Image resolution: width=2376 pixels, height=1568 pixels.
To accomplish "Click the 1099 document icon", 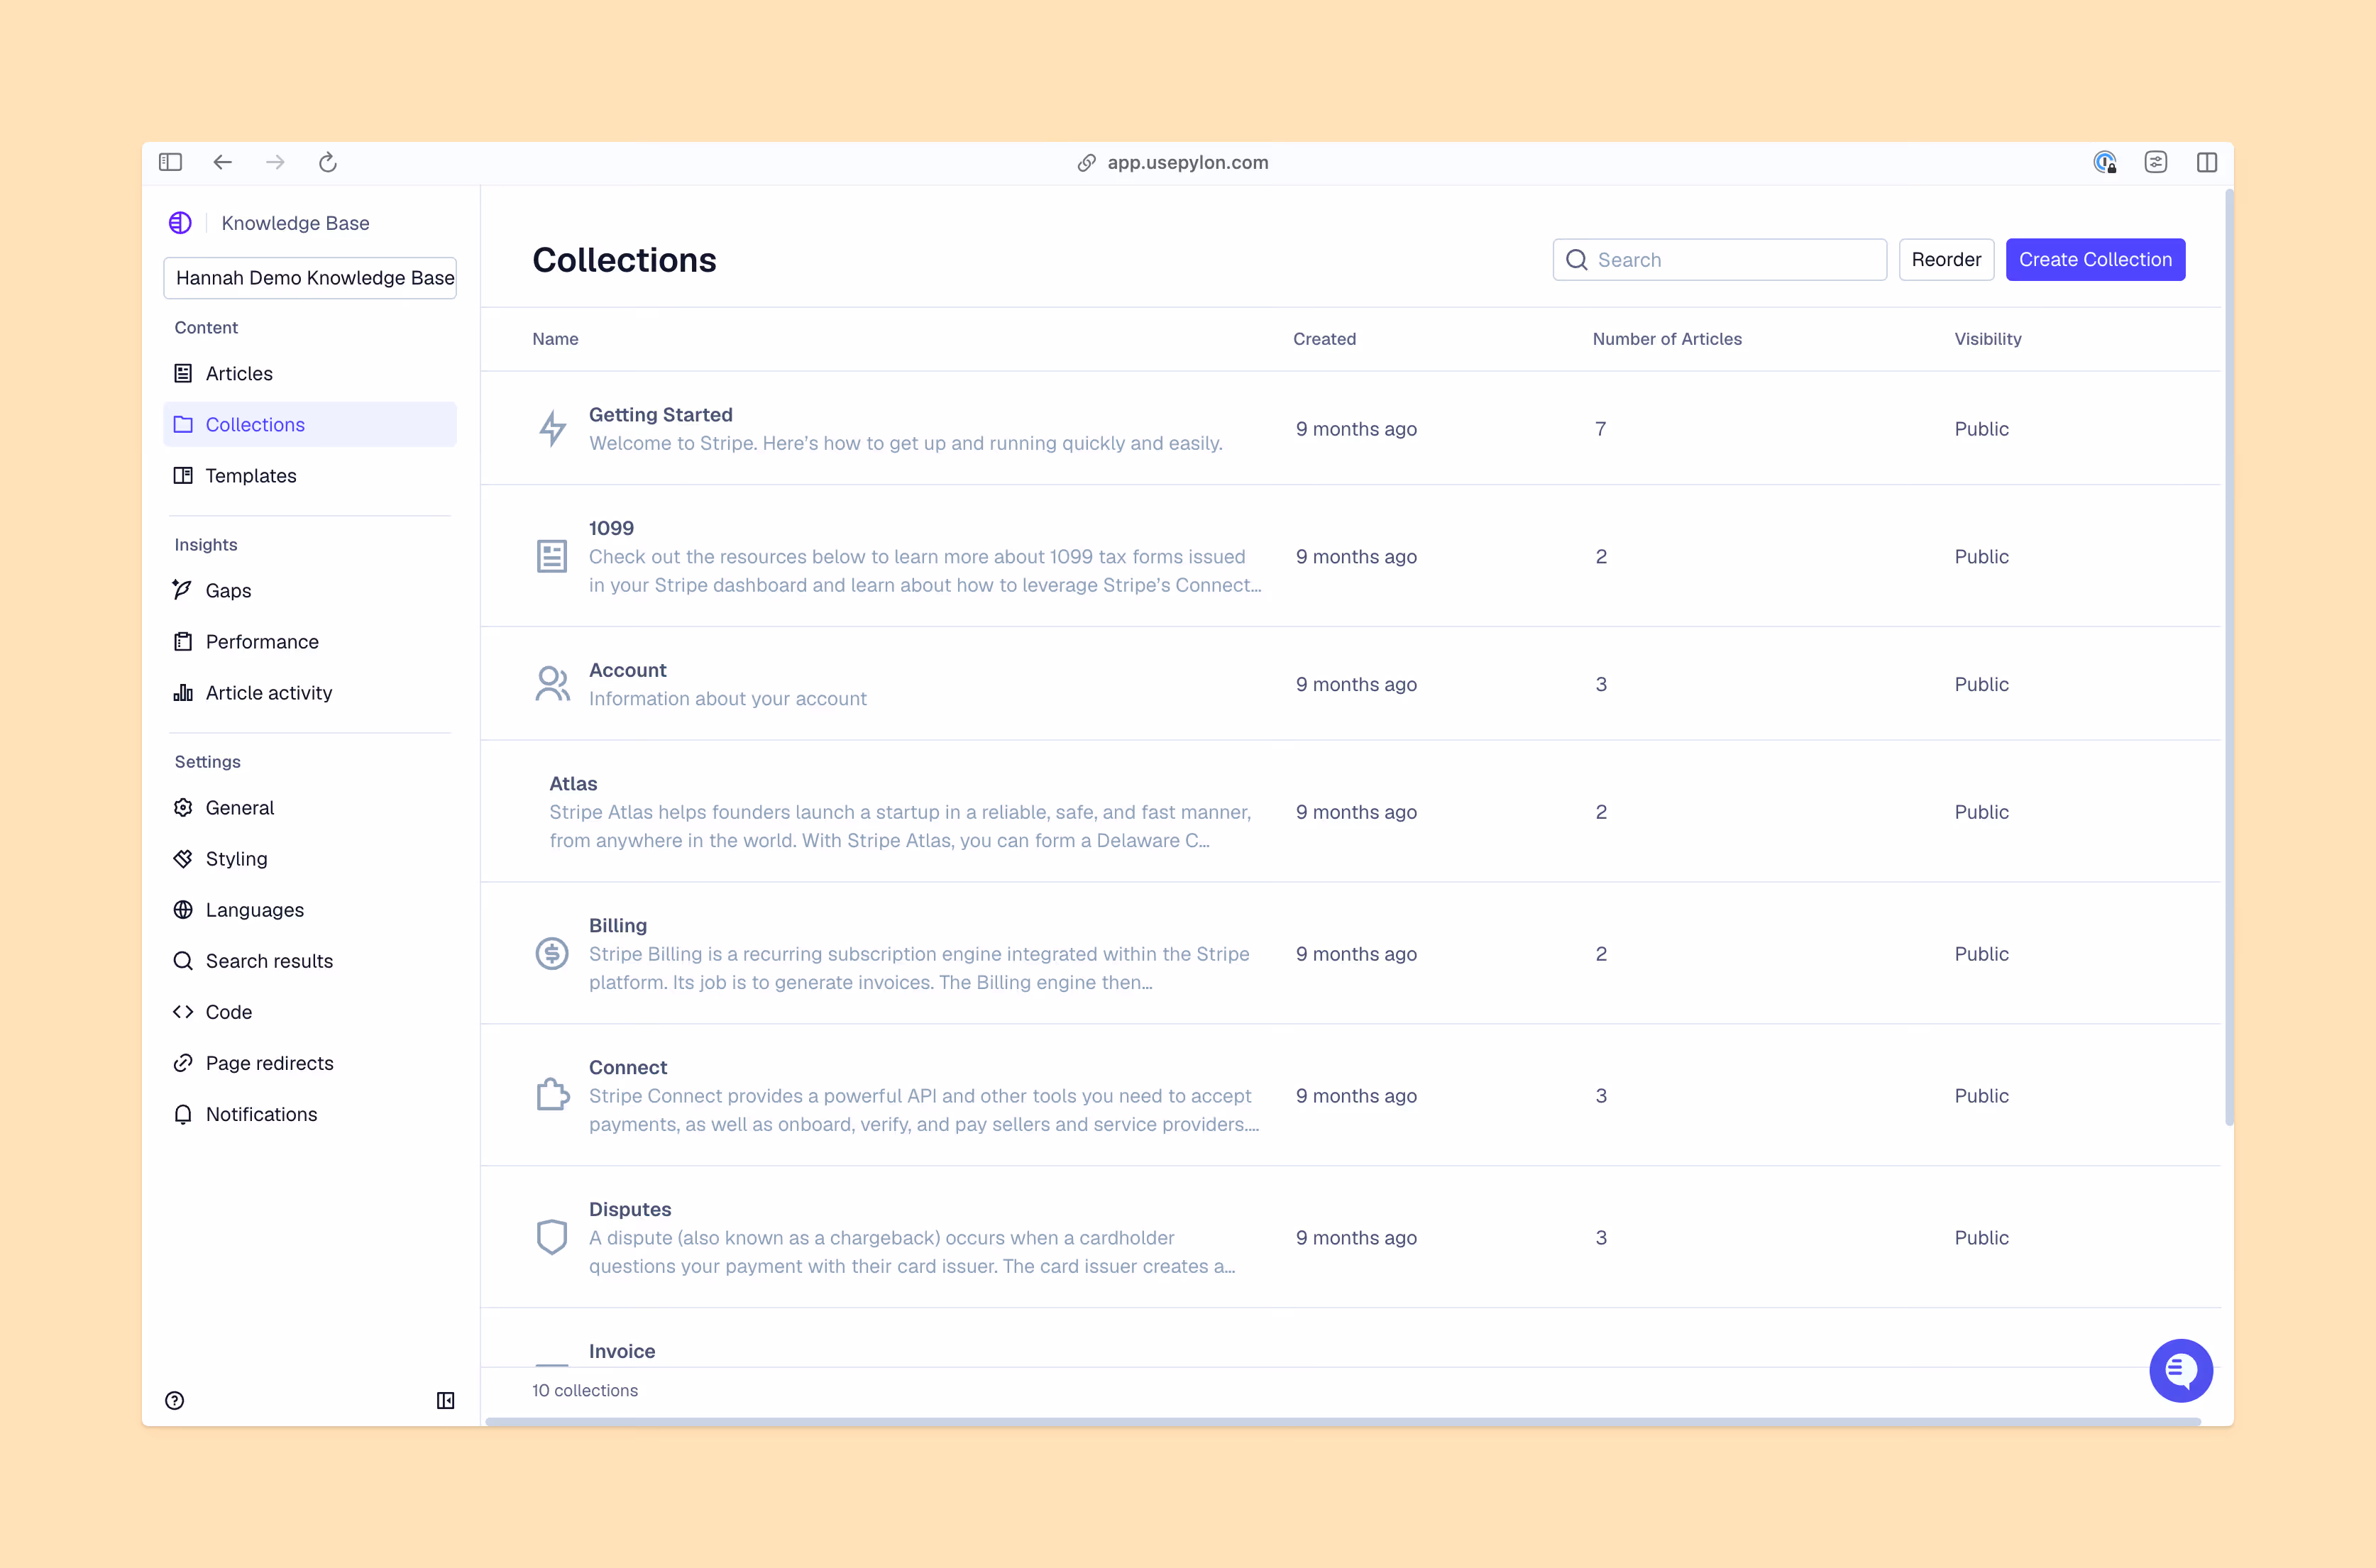I will click(x=552, y=556).
